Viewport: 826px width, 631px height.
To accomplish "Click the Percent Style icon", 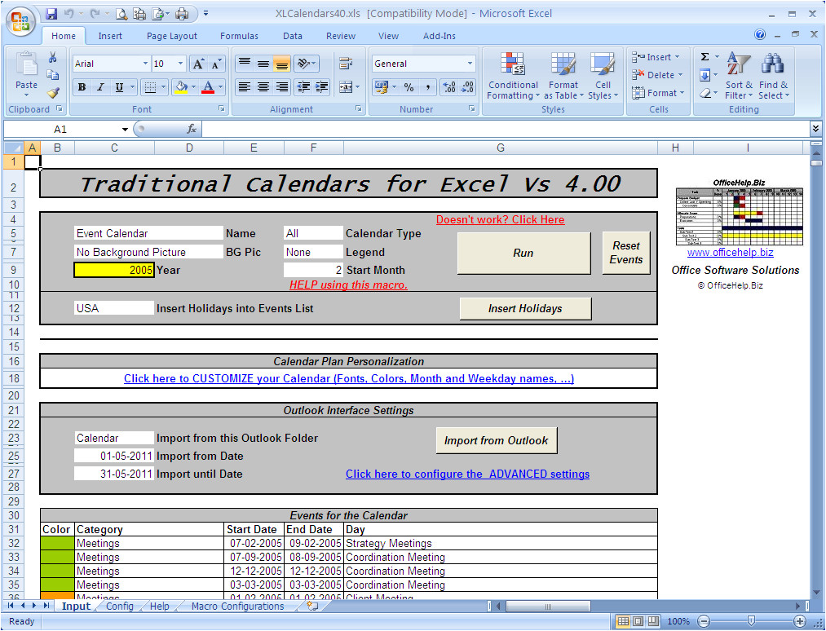I will (409, 87).
